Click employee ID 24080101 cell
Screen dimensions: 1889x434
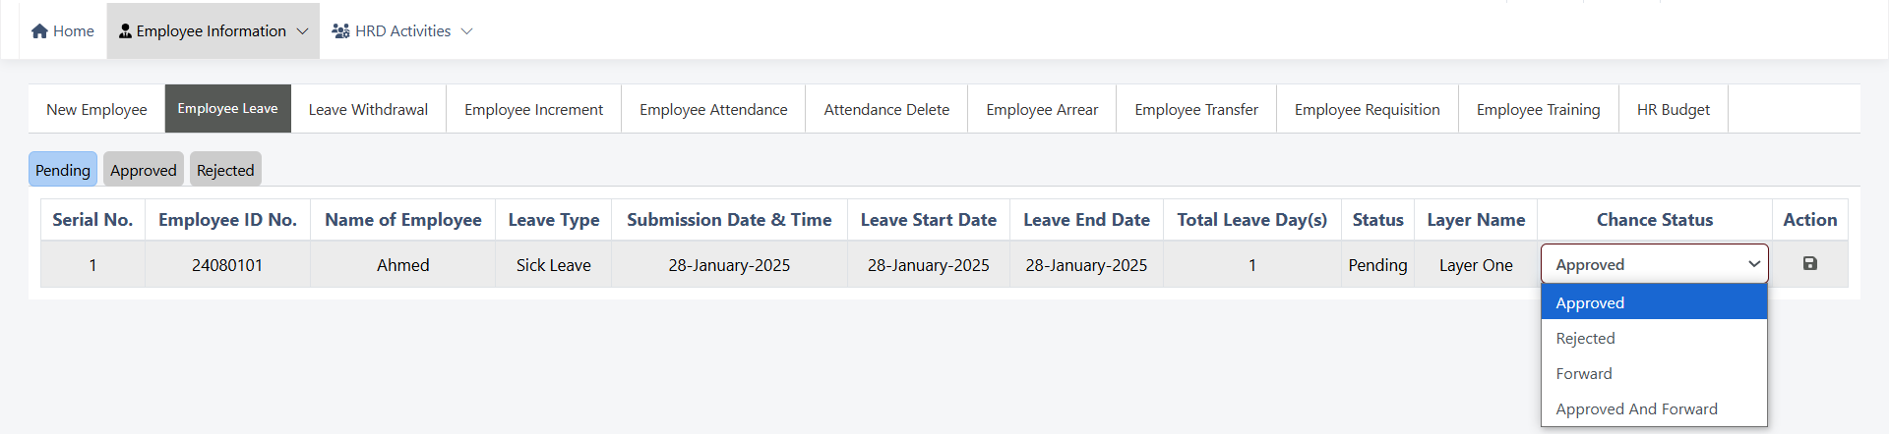(x=227, y=265)
